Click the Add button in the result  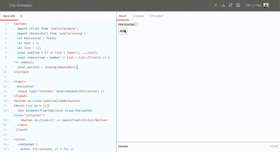(x=123, y=31)
